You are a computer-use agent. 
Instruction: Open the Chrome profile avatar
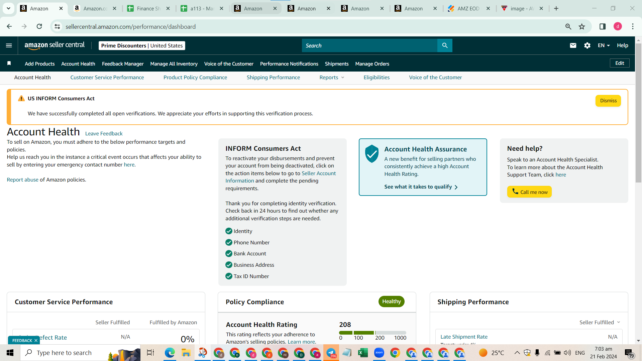(x=618, y=26)
